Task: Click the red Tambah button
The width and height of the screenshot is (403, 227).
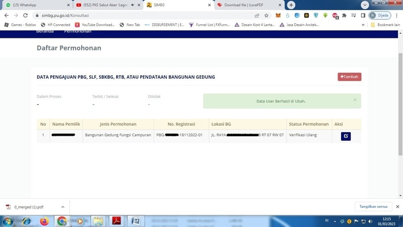Action: pos(349,77)
